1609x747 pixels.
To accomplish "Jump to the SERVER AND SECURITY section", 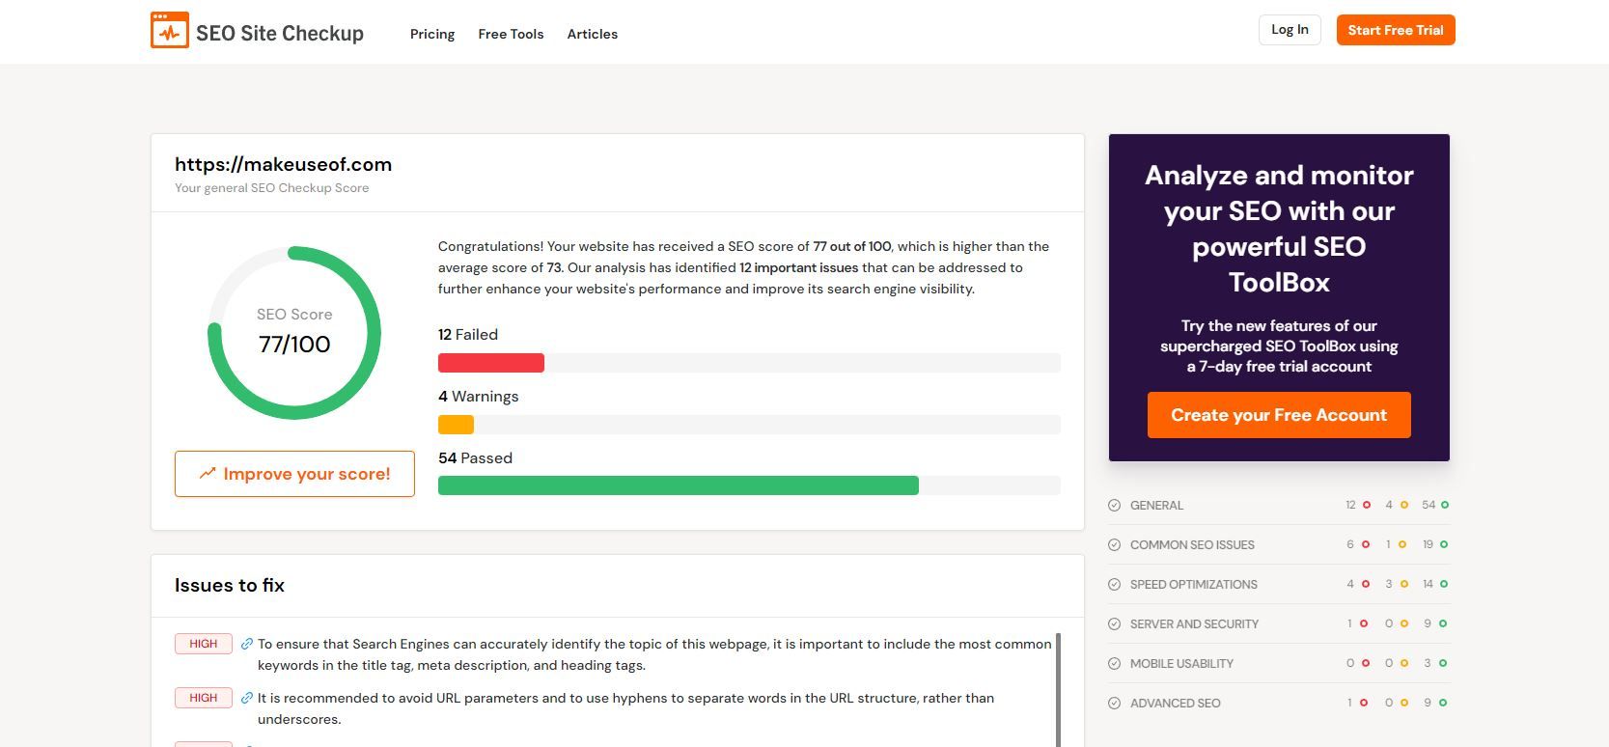I will pyautogui.click(x=1194, y=623).
